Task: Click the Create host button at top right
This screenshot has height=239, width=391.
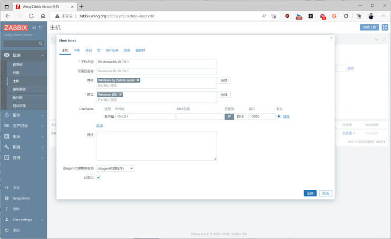Action: [369, 27]
